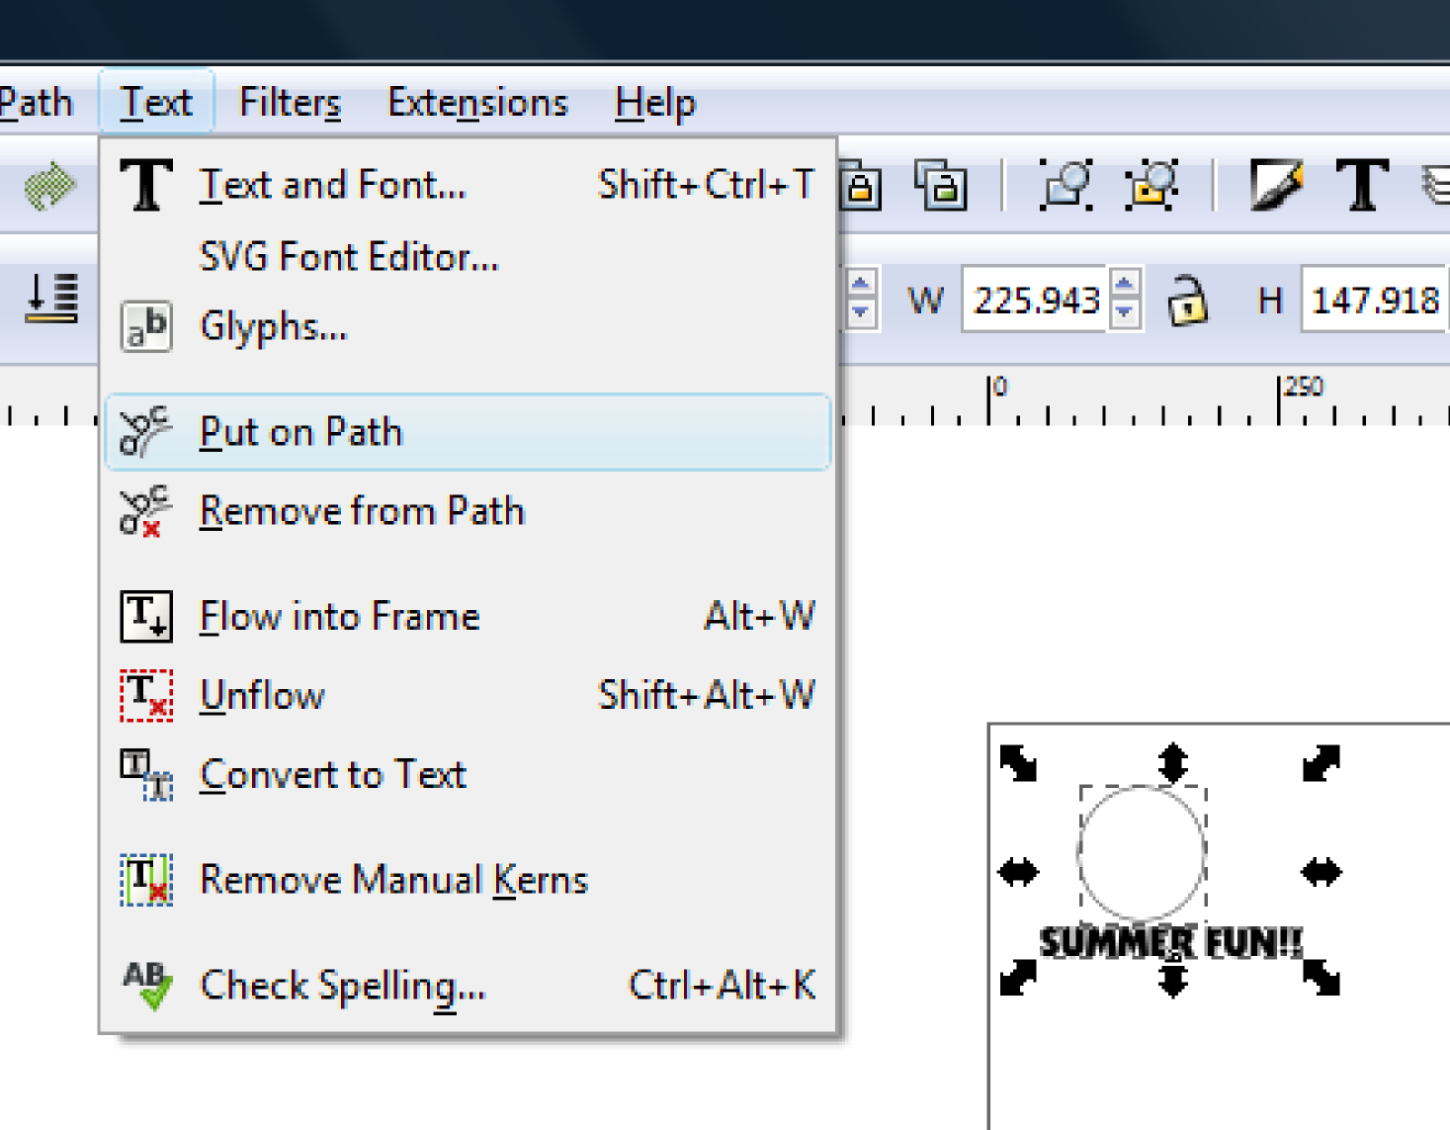Open the Extensions menu
The height and width of the screenshot is (1130, 1450).
(477, 102)
